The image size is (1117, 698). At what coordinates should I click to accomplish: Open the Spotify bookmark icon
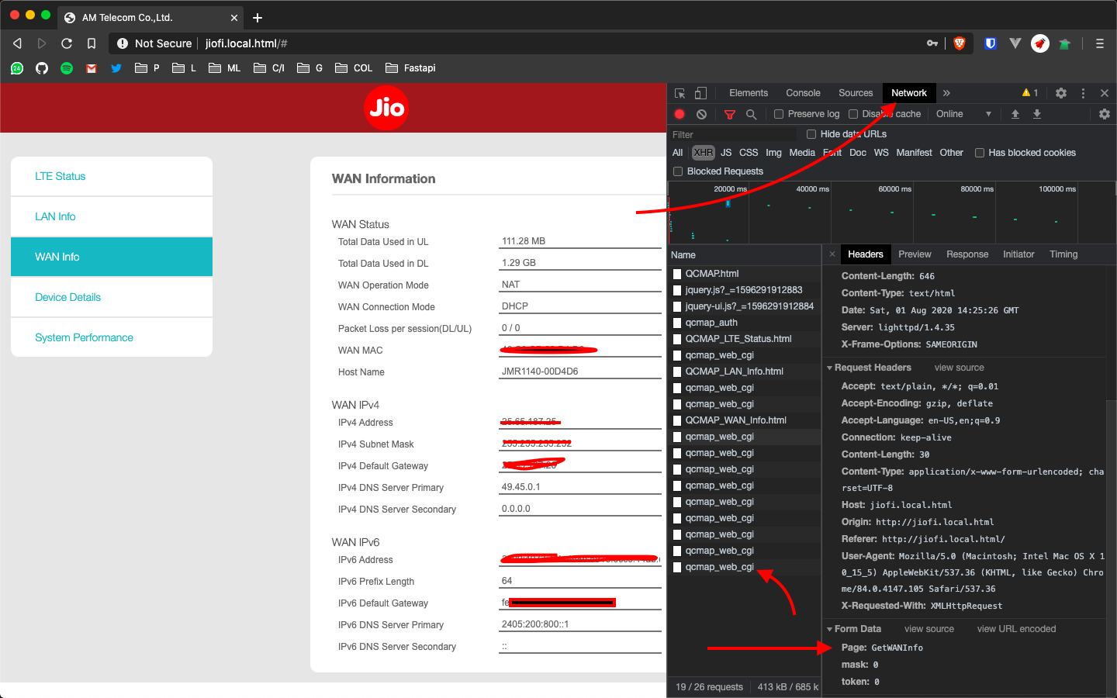(x=67, y=68)
